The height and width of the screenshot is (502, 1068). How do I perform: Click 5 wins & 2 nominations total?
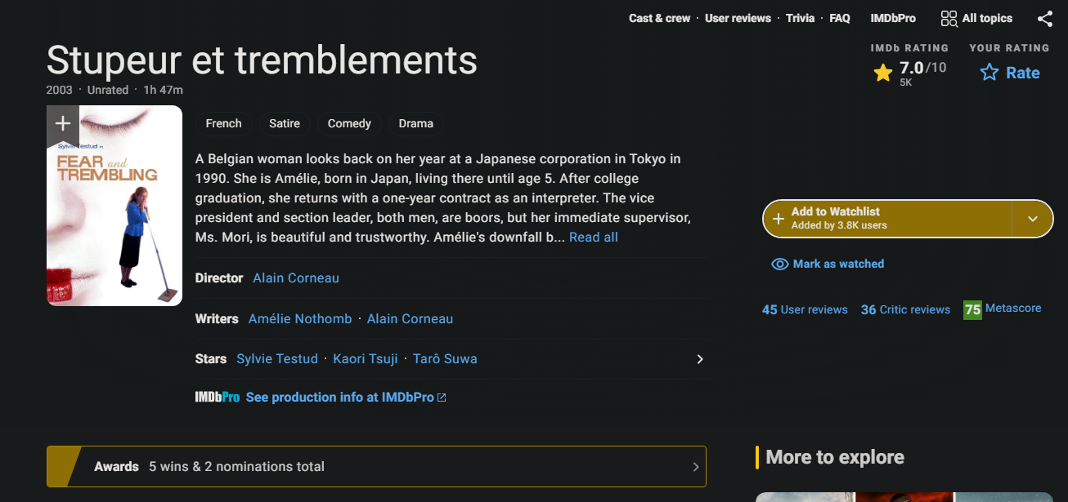236,467
